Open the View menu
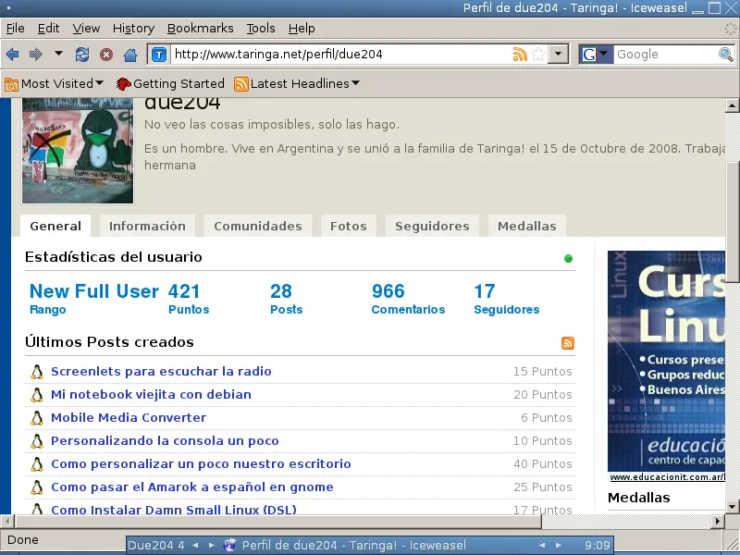Viewport: 740px width, 555px height. click(86, 29)
